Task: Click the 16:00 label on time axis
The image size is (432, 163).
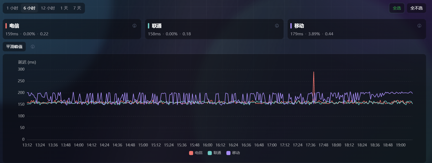Action: [208, 145]
